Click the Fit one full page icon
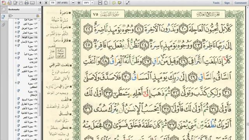 click(x=106, y=3)
